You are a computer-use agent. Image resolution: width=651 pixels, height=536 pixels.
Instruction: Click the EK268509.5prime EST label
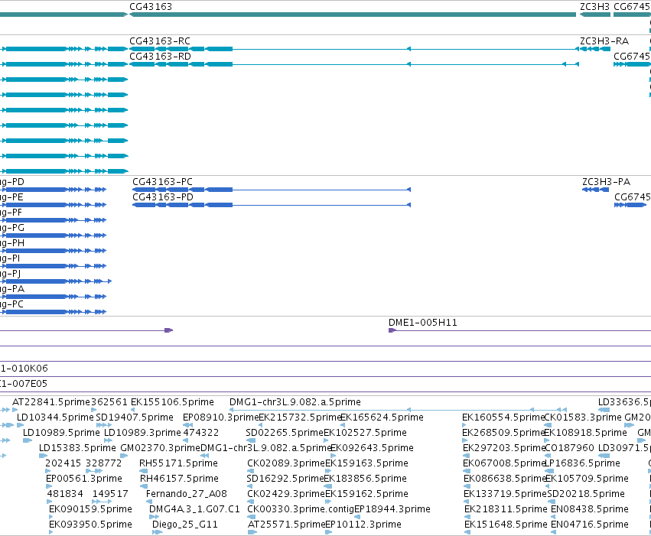503,433
